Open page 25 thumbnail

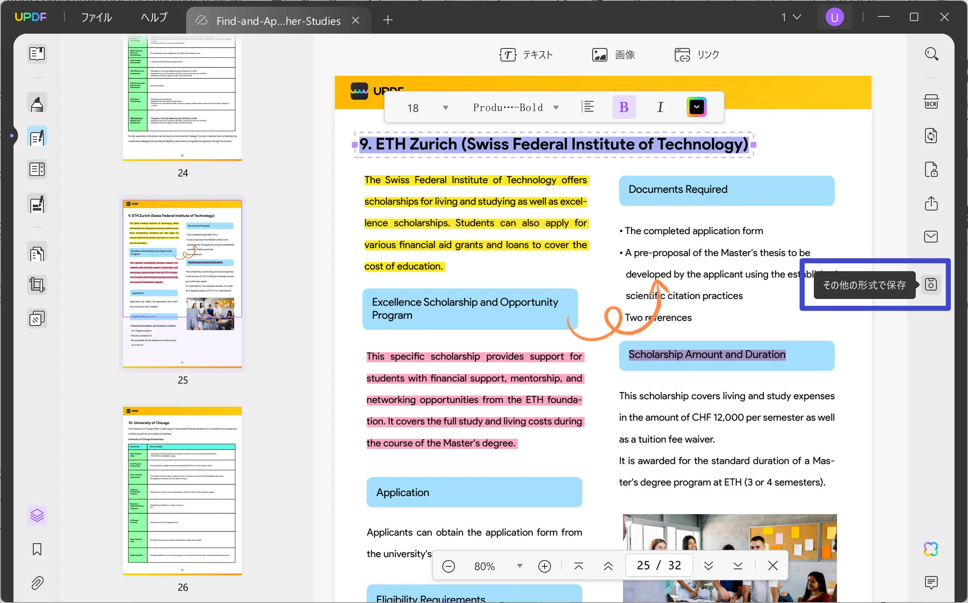(182, 284)
